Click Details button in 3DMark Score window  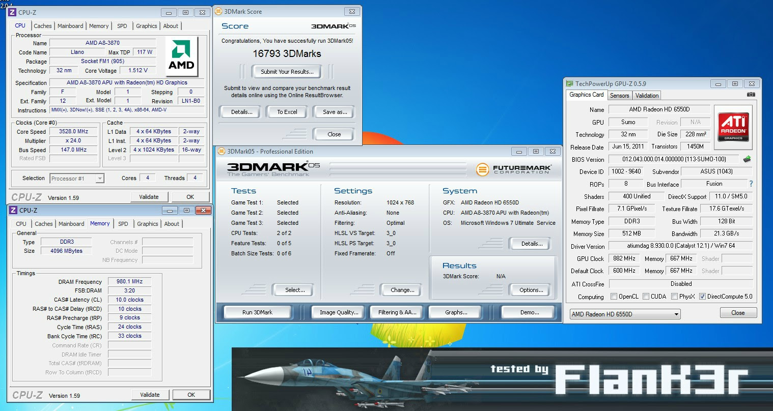242,112
